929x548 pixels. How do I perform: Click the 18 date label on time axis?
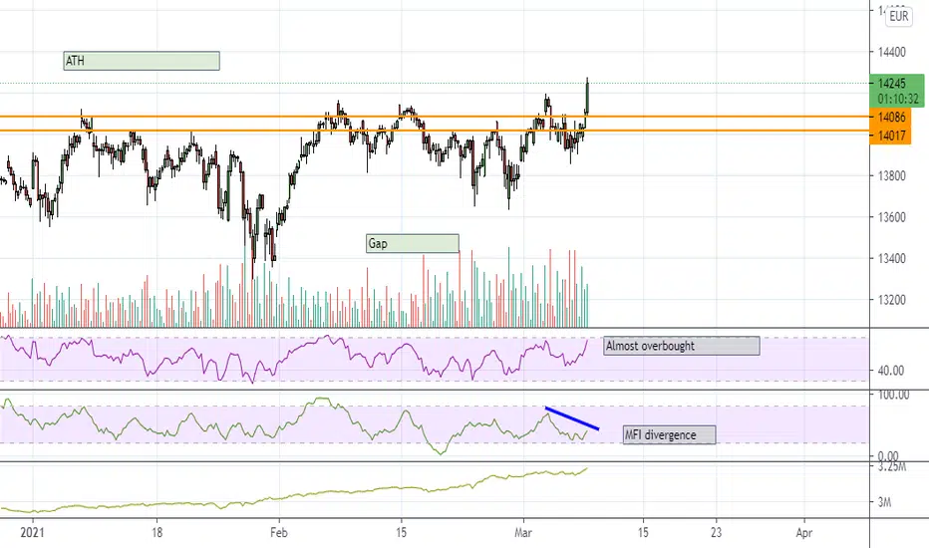(156, 533)
